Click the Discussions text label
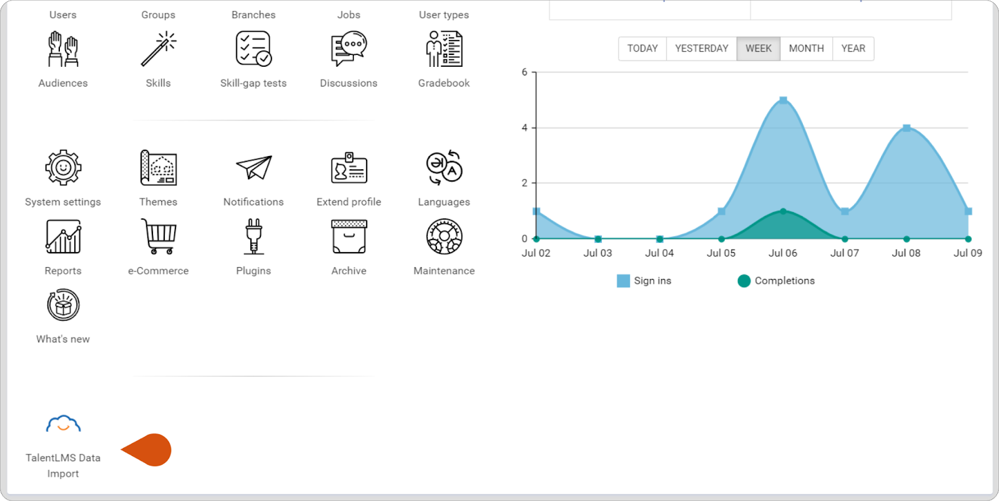Screen dimensions: 999x501 (x=348, y=83)
